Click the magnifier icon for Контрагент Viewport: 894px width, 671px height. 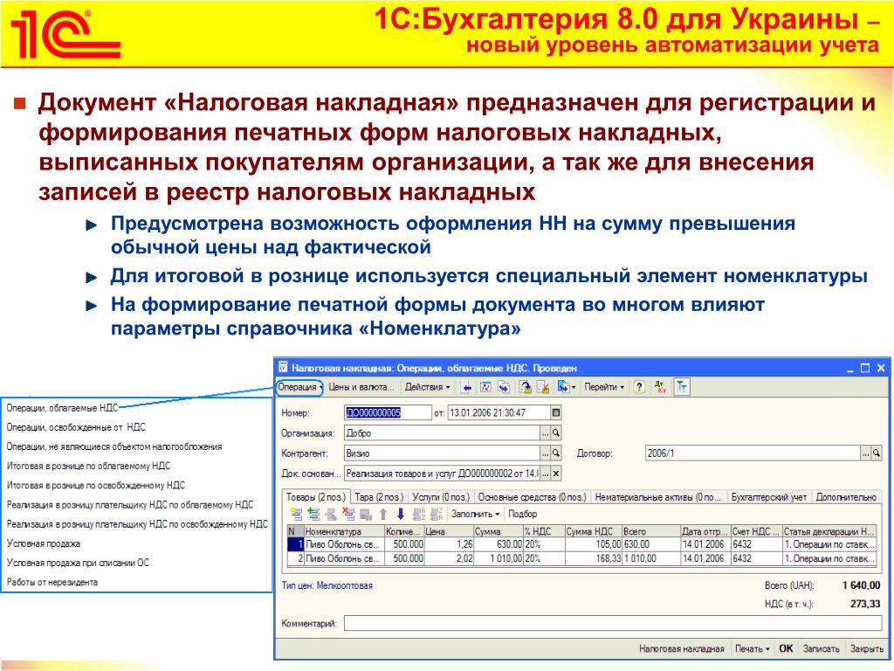556,453
